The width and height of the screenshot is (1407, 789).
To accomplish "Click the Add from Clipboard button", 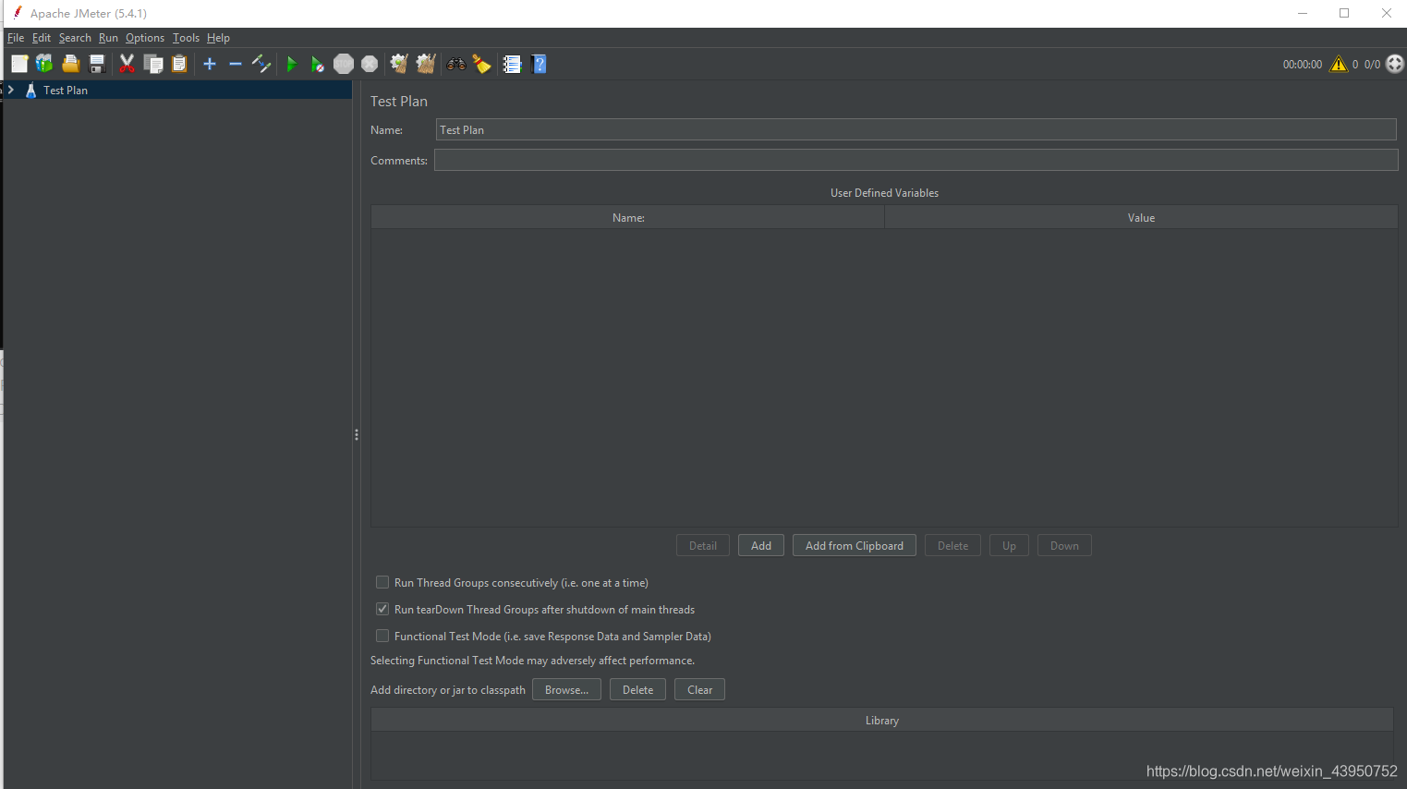I will (x=855, y=545).
